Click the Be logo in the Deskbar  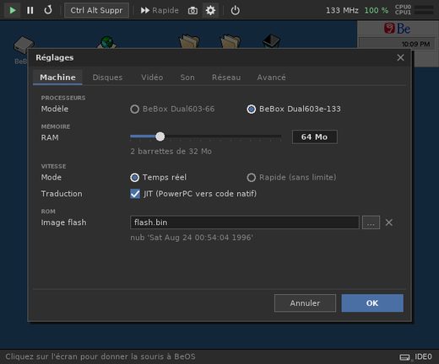coord(397,29)
